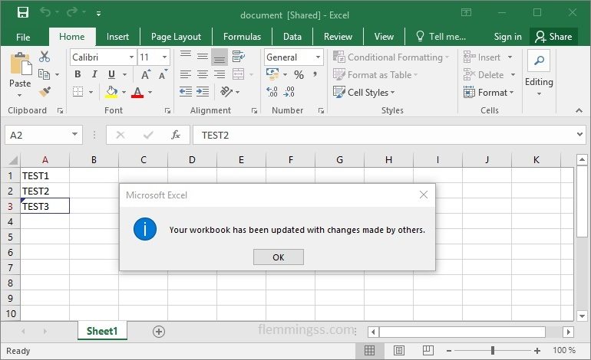
Task: Switch to the Review tab
Action: pos(338,37)
